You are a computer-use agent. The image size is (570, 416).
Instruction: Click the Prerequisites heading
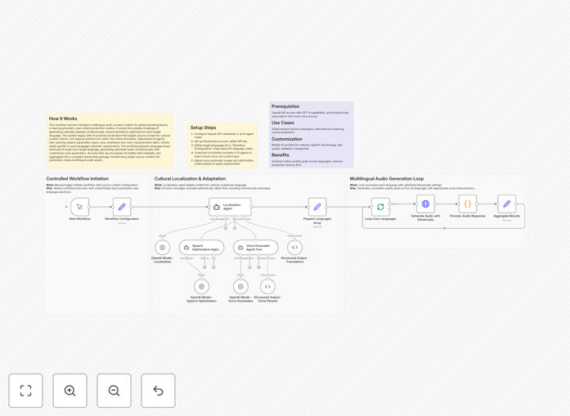point(285,106)
